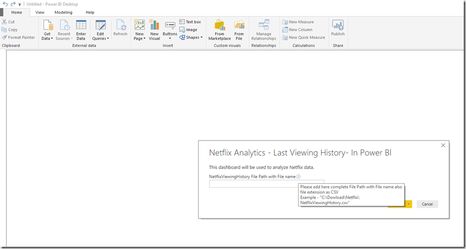466x249 pixels.
Task: Insert a Text box
Action: (x=190, y=22)
